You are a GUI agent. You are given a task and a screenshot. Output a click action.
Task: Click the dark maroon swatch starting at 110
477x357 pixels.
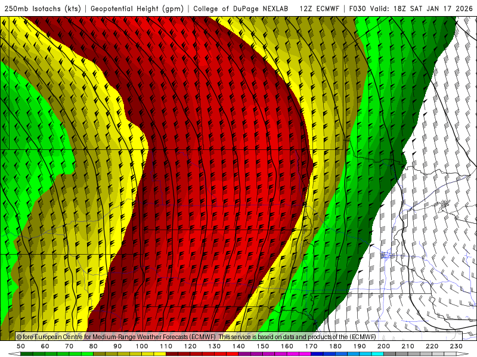click(172, 354)
